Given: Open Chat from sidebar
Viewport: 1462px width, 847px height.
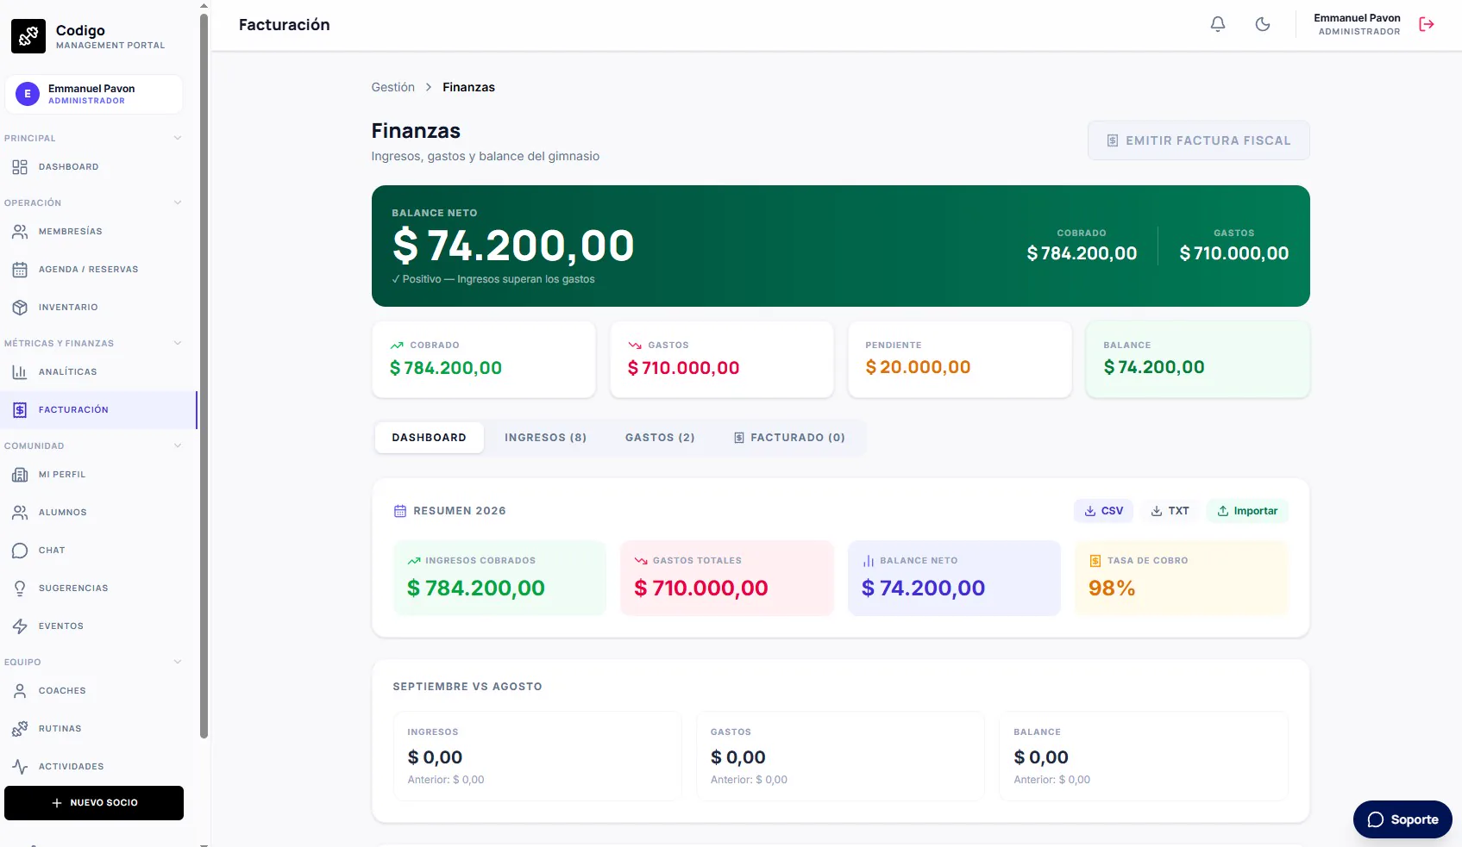Looking at the screenshot, I should tap(100, 551).
